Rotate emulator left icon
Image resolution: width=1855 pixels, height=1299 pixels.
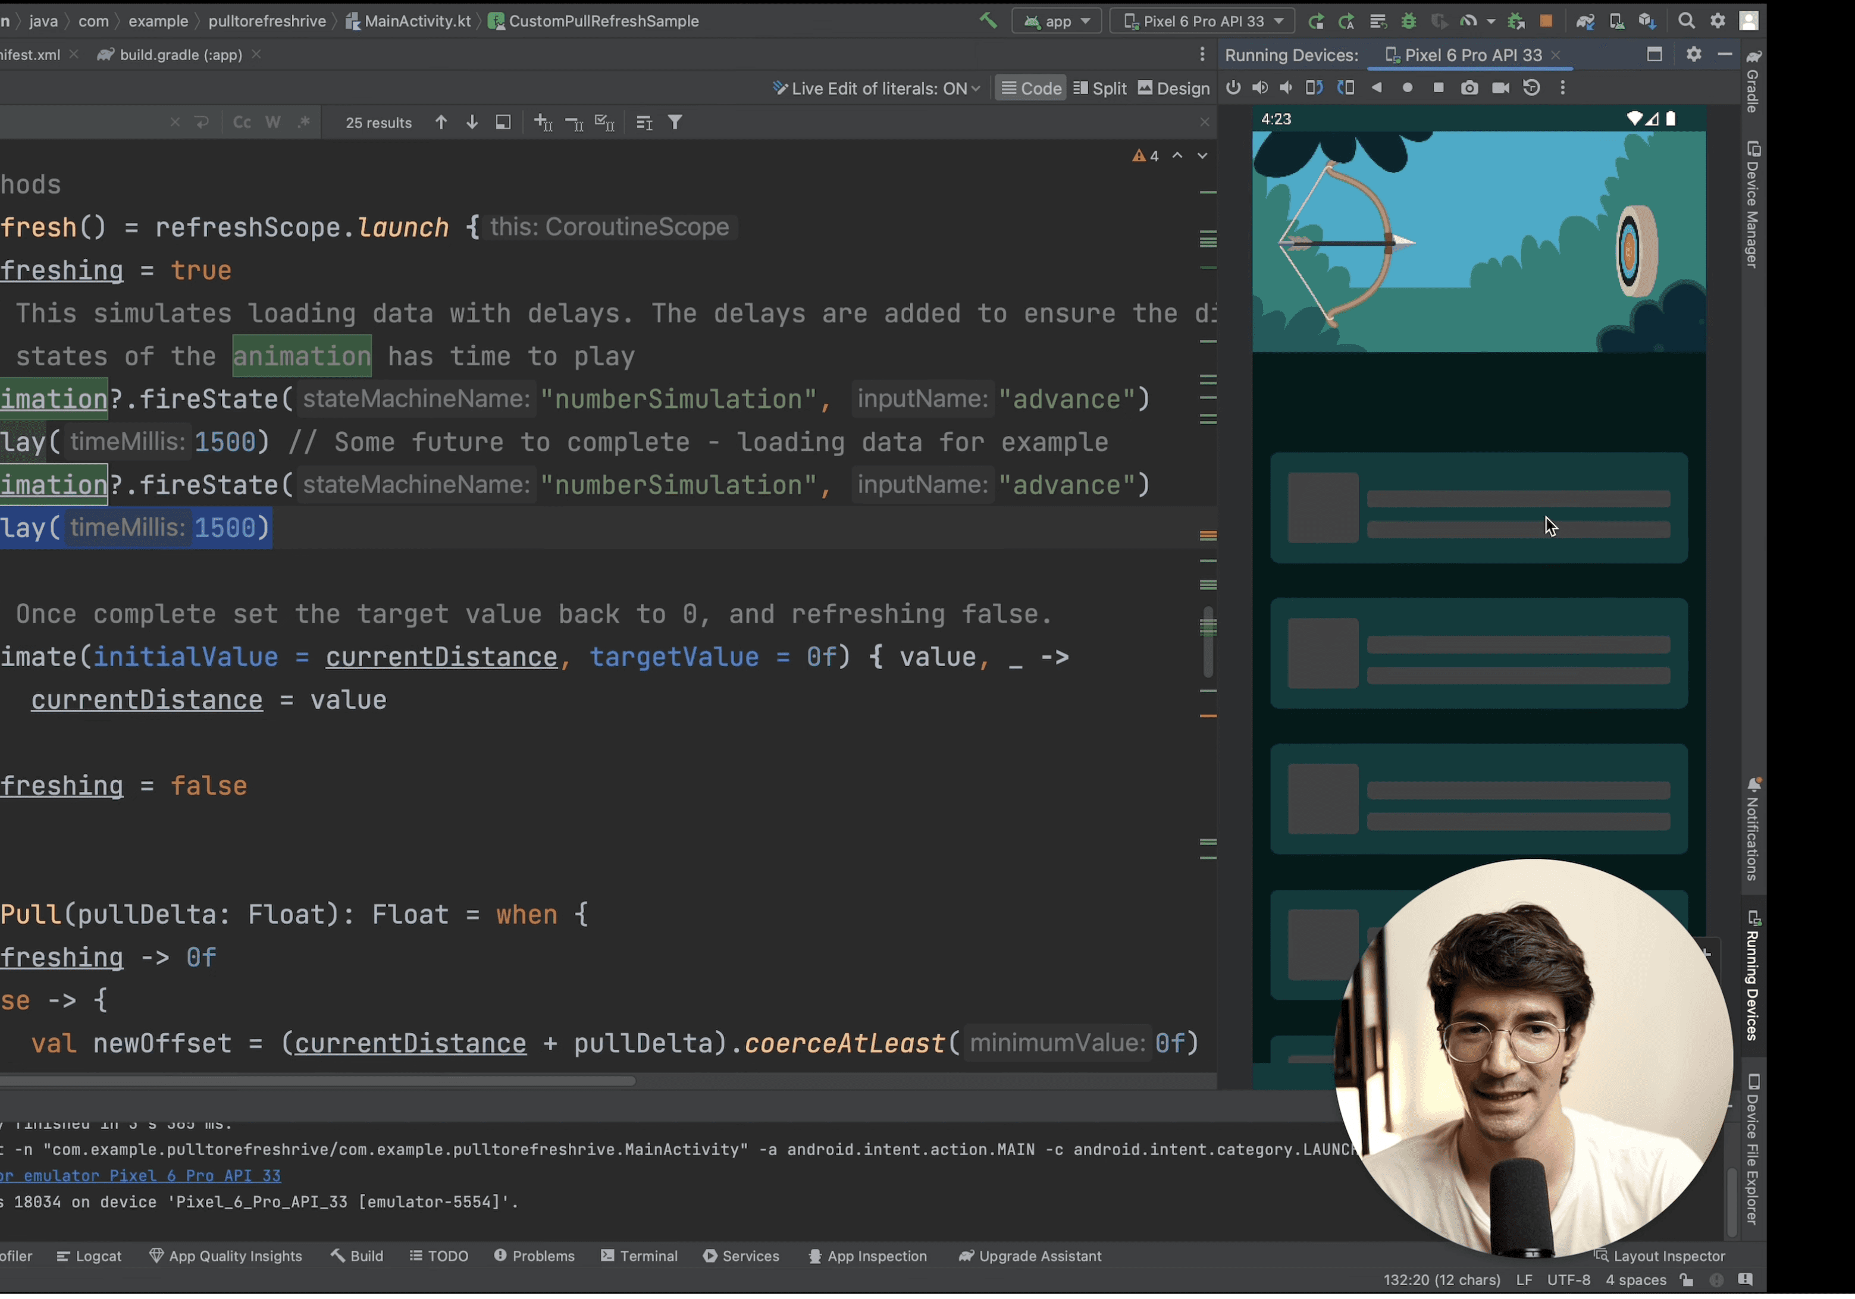tap(1314, 88)
